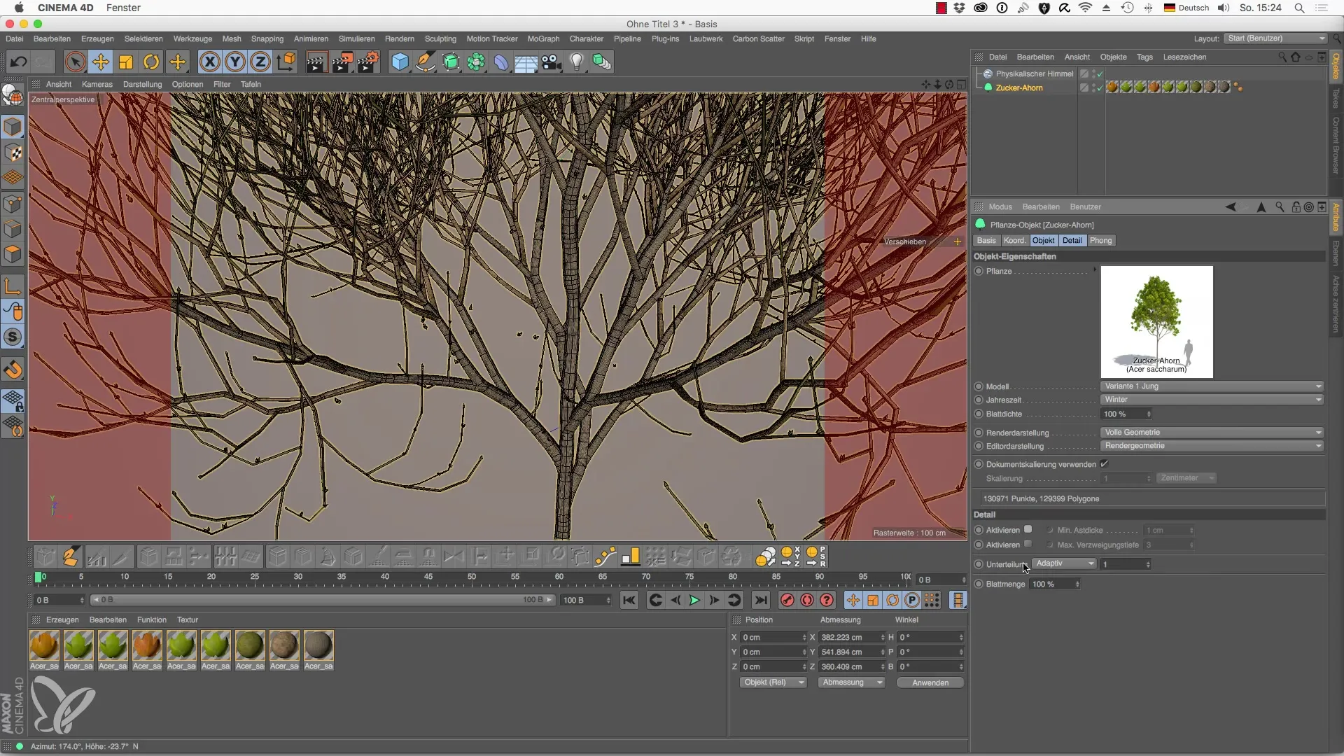Select the first orange Acer_sa material

tap(44, 645)
